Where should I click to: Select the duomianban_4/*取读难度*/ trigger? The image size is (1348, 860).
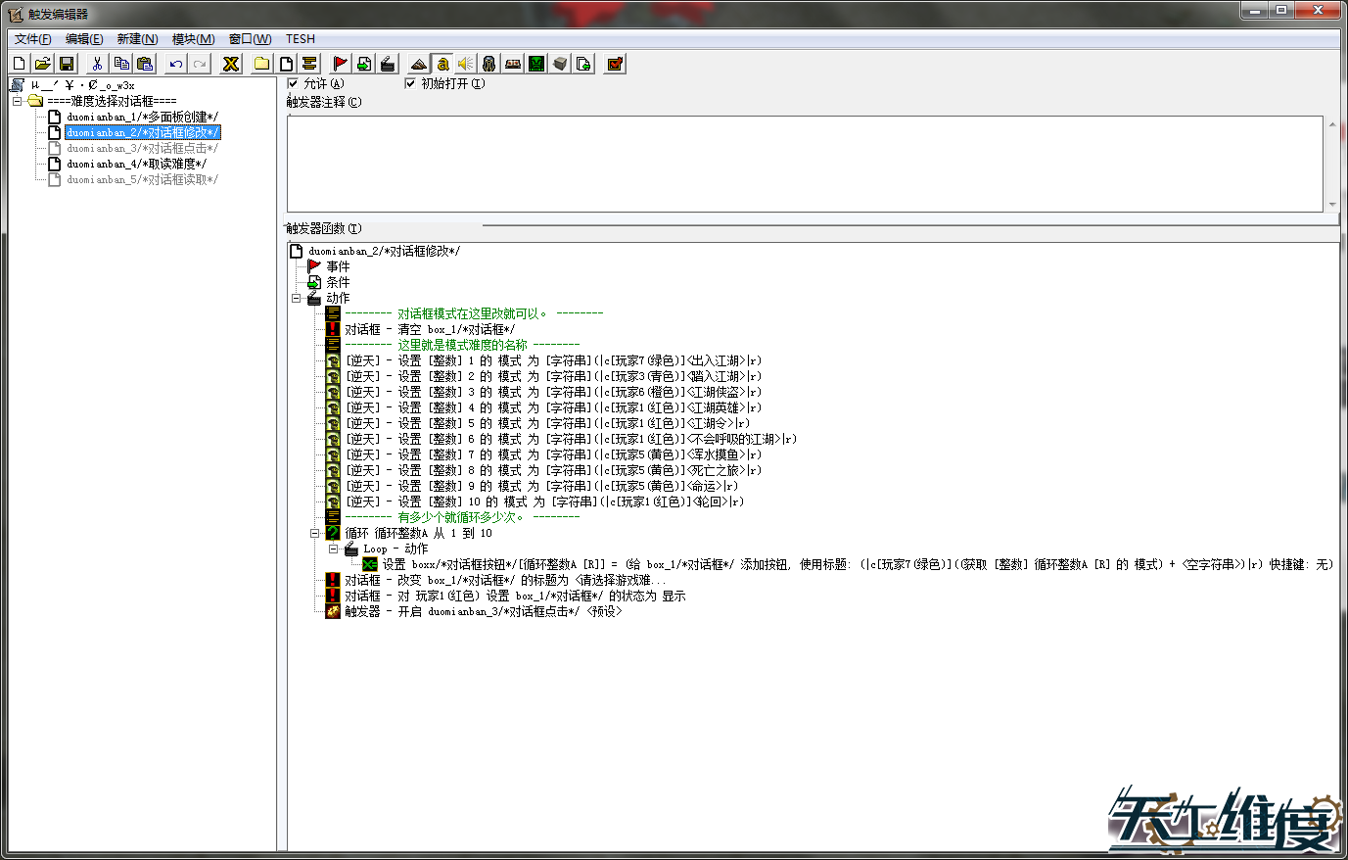pyautogui.click(x=138, y=163)
